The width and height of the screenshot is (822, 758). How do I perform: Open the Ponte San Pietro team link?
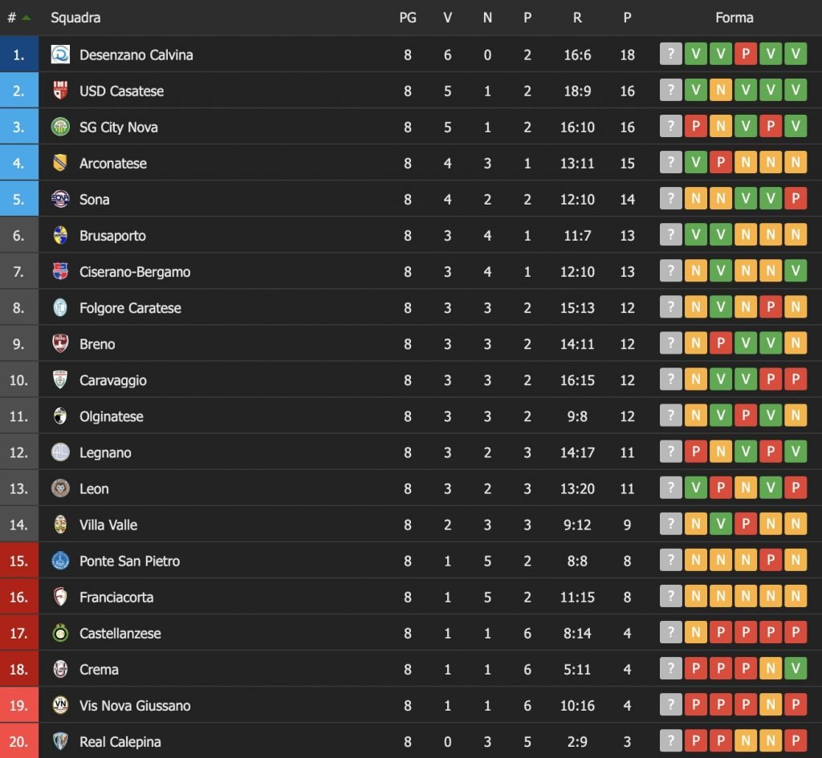tap(129, 561)
